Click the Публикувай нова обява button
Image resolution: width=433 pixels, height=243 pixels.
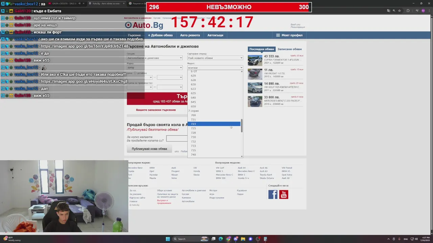[149, 149]
